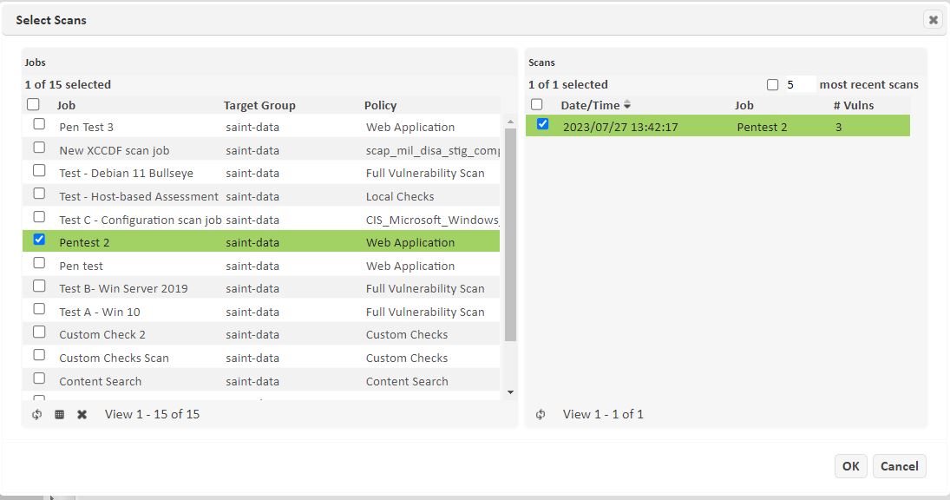Viewport: 950px width, 500px height.
Task: Click the most recent scans number field
Action: click(799, 85)
